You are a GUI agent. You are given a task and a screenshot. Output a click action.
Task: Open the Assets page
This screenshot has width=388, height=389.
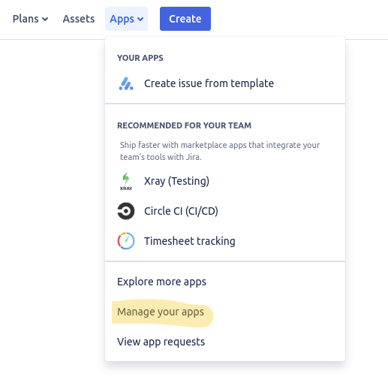tap(79, 19)
